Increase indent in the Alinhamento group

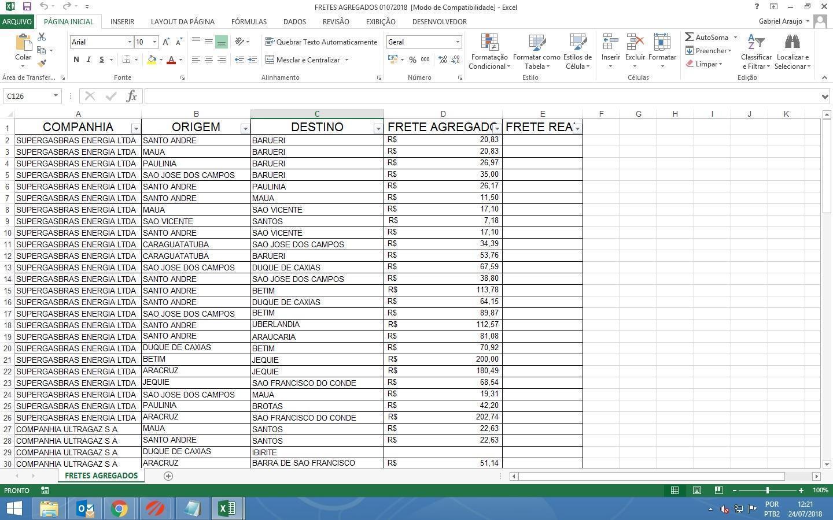252,60
